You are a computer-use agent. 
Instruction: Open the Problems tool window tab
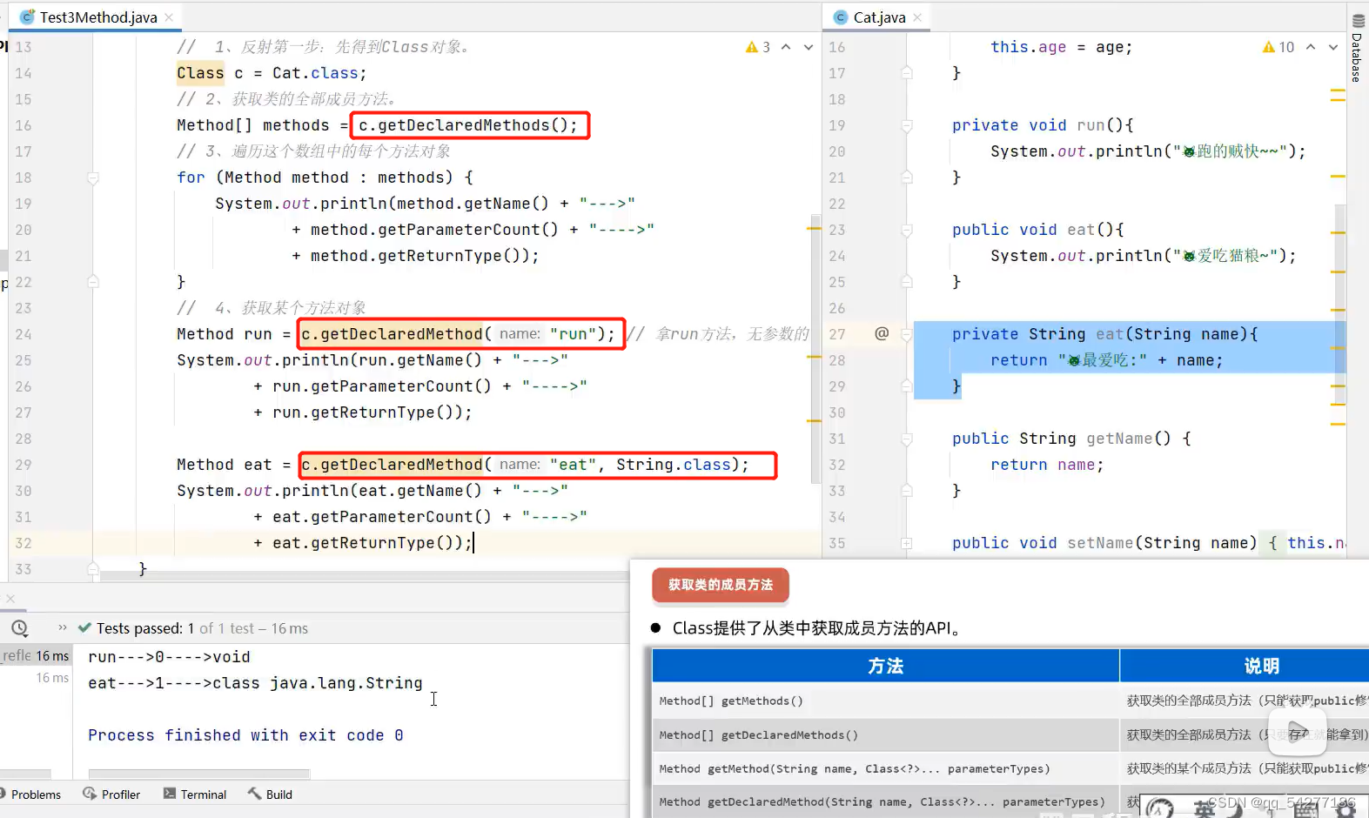tap(31, 795)
